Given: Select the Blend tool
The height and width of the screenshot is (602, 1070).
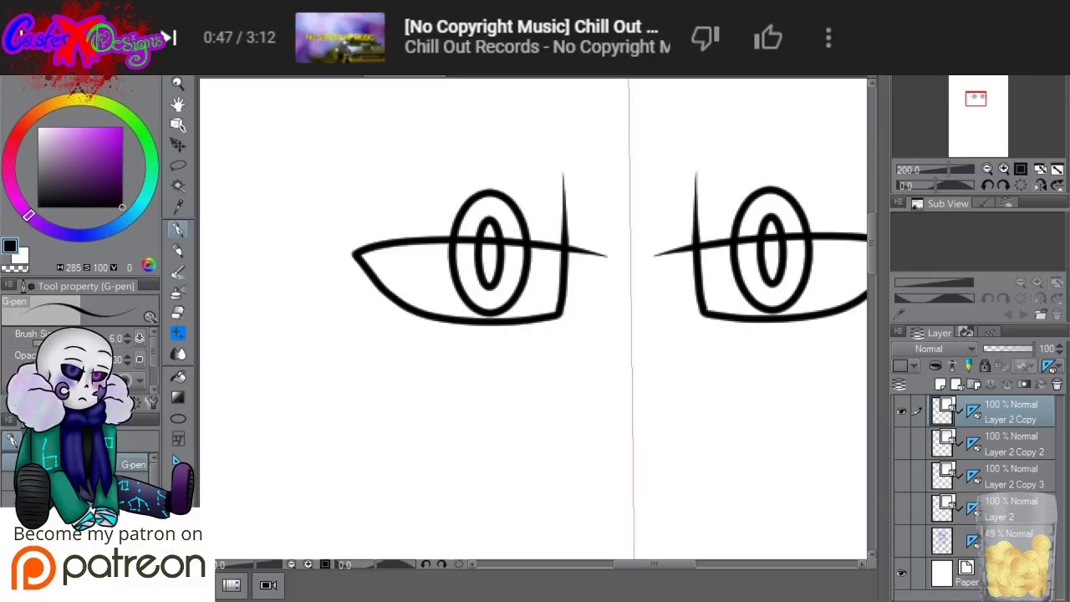Looking at the screenshot, I should click(x=178, y=354).
